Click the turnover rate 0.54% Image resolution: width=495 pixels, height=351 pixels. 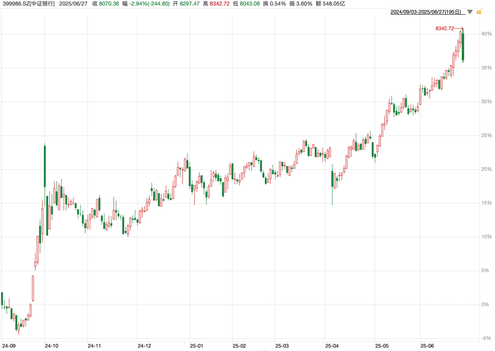pos(278,4)
